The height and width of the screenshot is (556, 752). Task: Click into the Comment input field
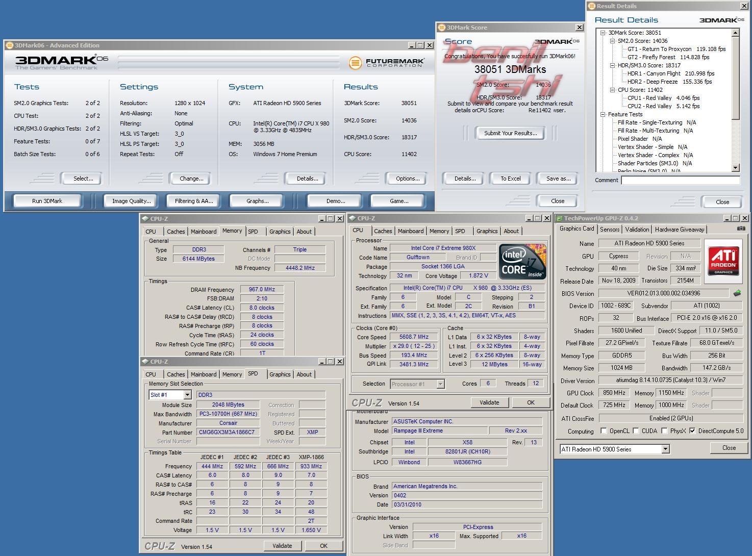click(x=681, y=180)
